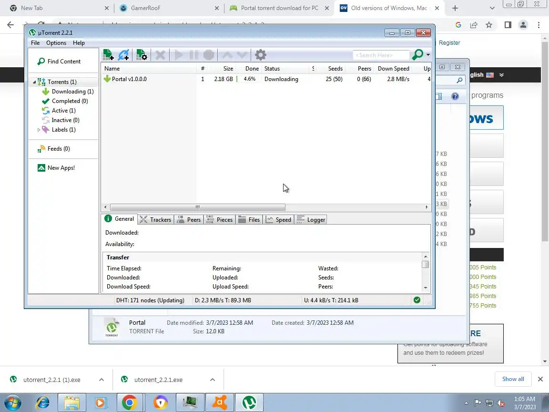Open options arrow for utorrent_2.2.1.exe download
This screenshot has height=412, width=549.
coord(212,380)
